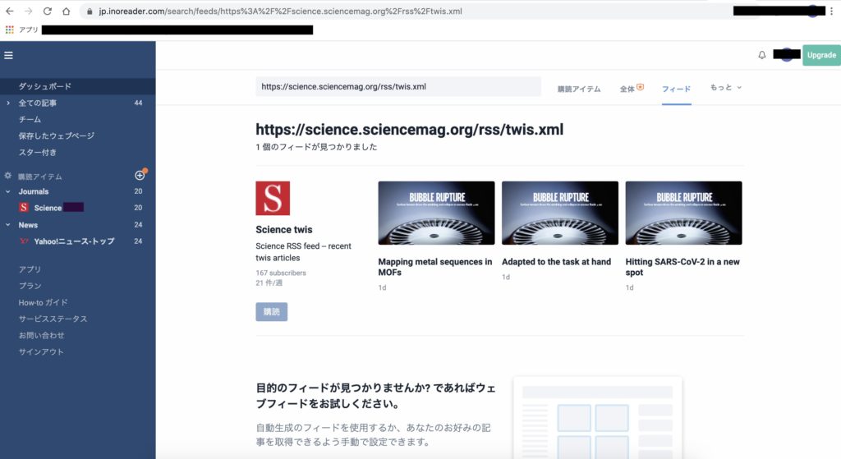Click the Science twis red logo
This screenshot has height=459, width=841.
coord(273,198)
